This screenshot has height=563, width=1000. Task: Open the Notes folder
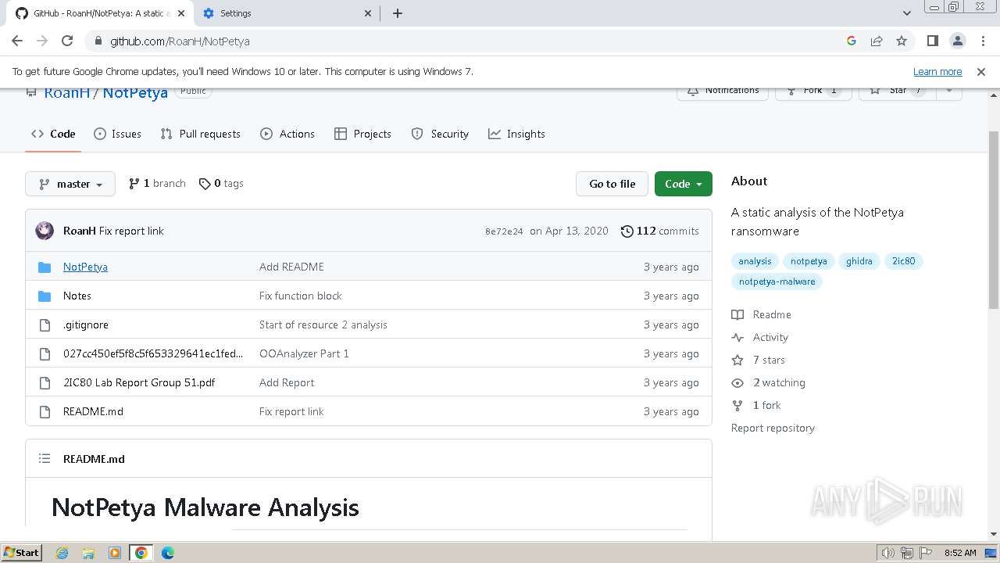(x=77, y=296)
